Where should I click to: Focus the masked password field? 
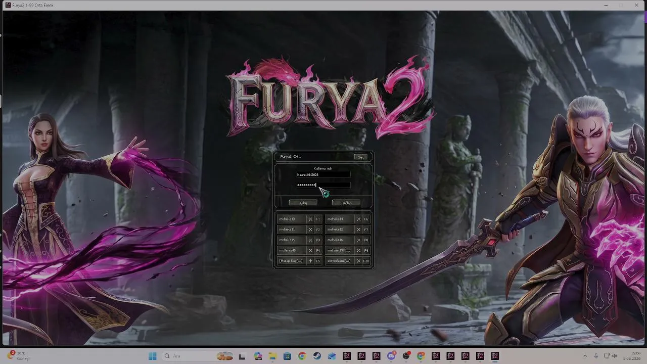323,185
